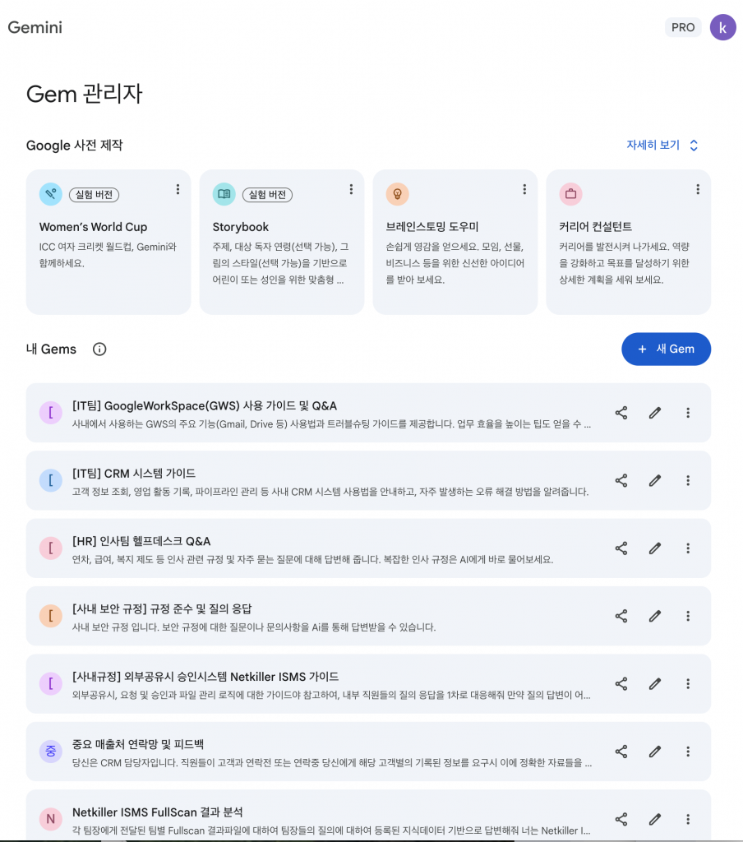Screen dimensions: 743x842
Task: Open more options menu for 인사팀 헬프데스크
Action: pyautogui.click(x=688, y=548)
